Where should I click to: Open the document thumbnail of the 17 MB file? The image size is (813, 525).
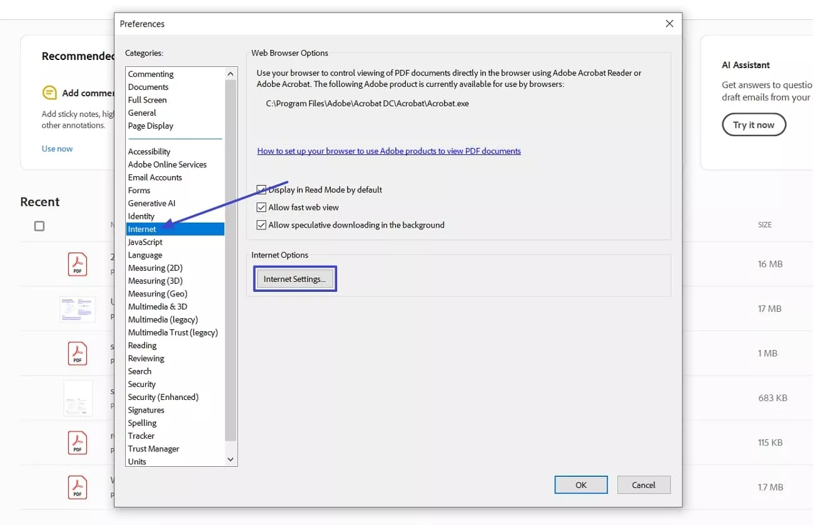click(77, 308)
